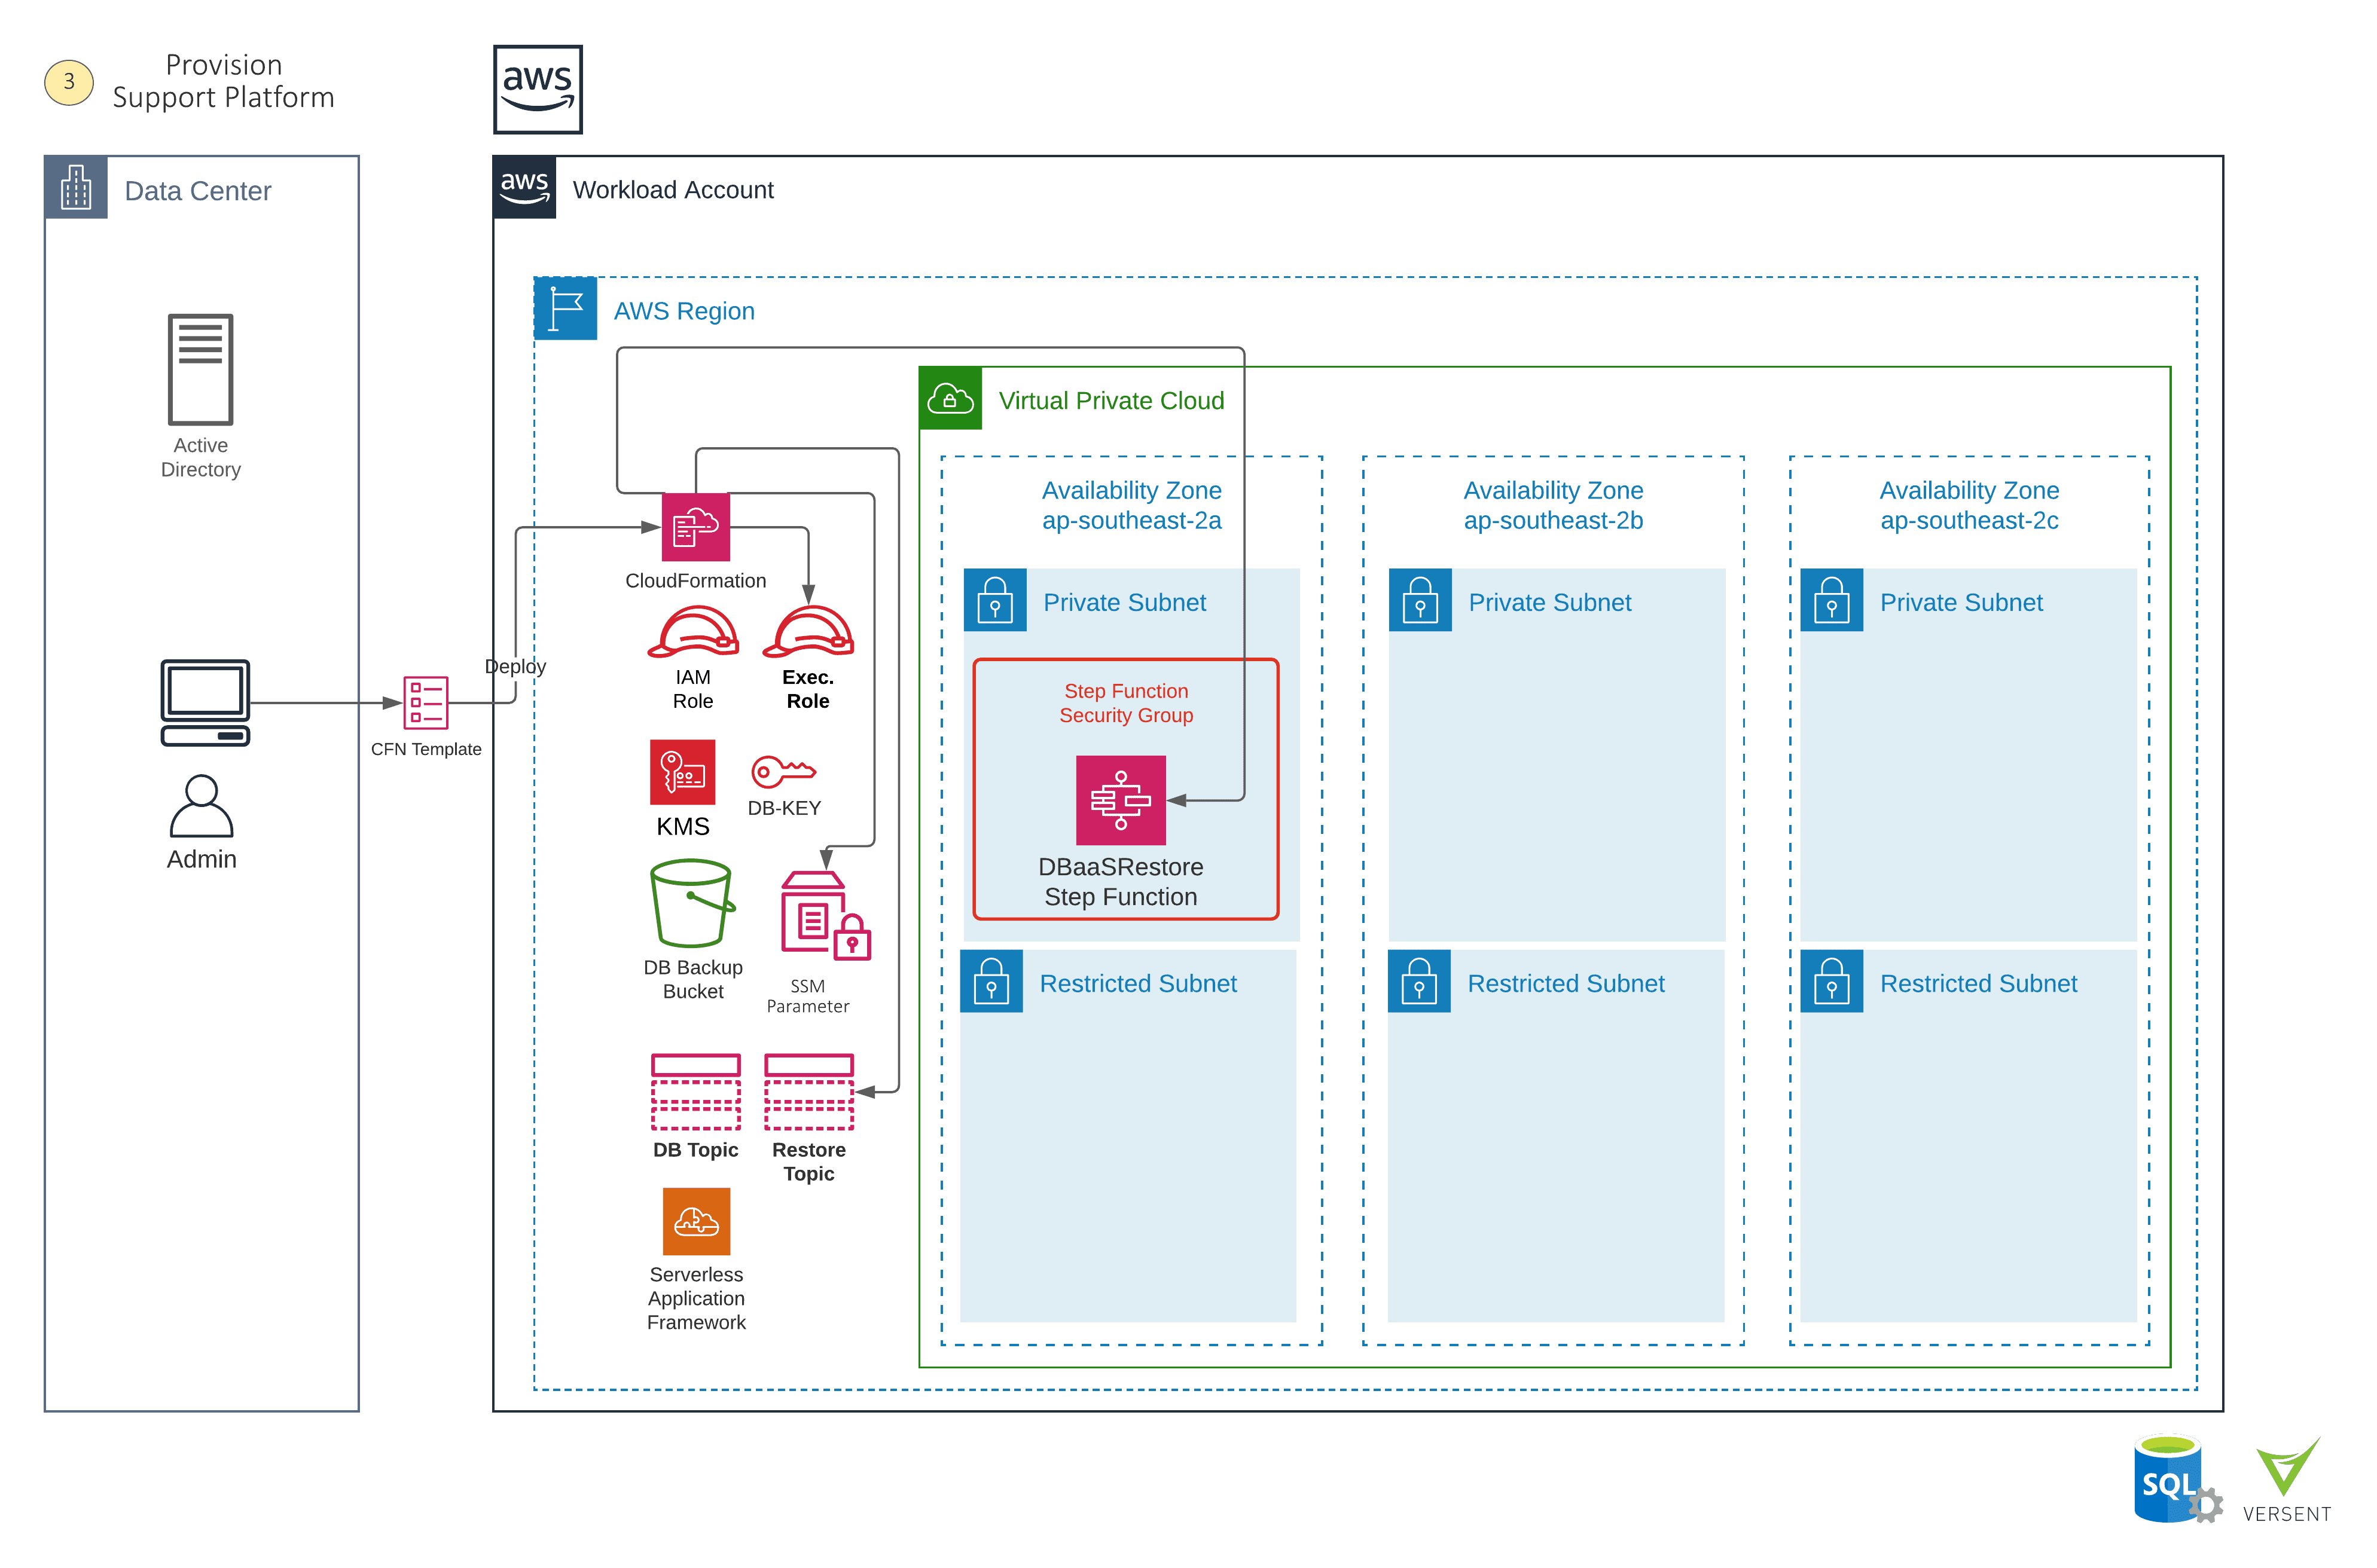Click the Serverless Application Framework icon
The height and width of the screenshot is (1568, 2377).
[x=696, y=1221]
